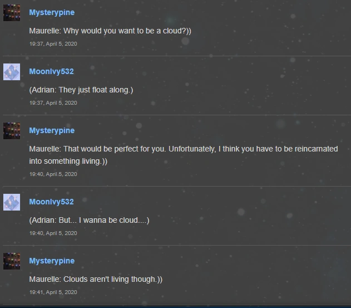Open Mysterypine's avatar on the cloud question
Viewport: 351px width, 308px height.
pos(12,13)
